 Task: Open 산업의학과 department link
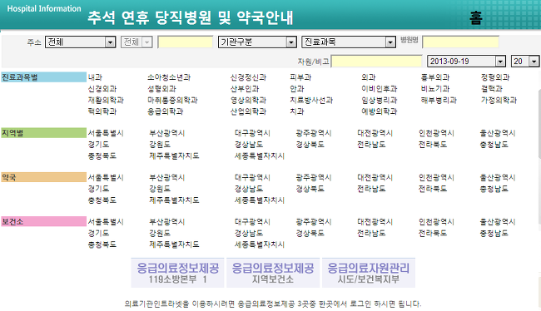(x=248, y=111)
